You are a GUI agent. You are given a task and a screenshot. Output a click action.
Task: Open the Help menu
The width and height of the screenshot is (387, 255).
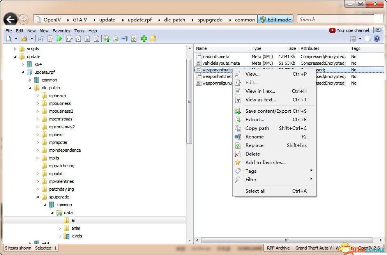tap(92, 31)
